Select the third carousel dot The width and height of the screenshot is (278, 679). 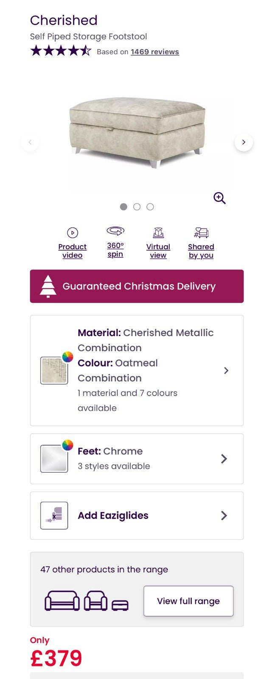[150, 207]
